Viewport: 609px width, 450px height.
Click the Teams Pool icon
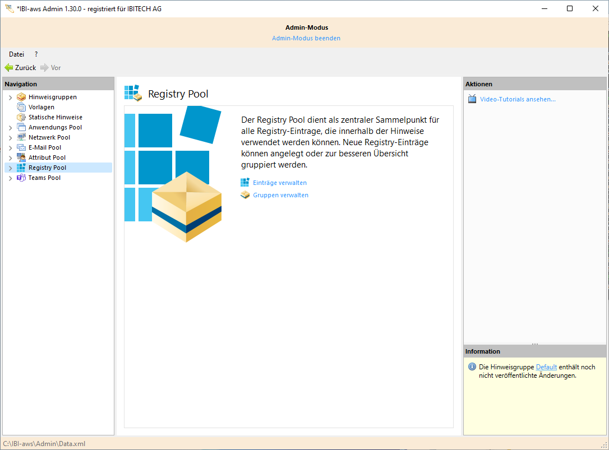click(21, 178)
